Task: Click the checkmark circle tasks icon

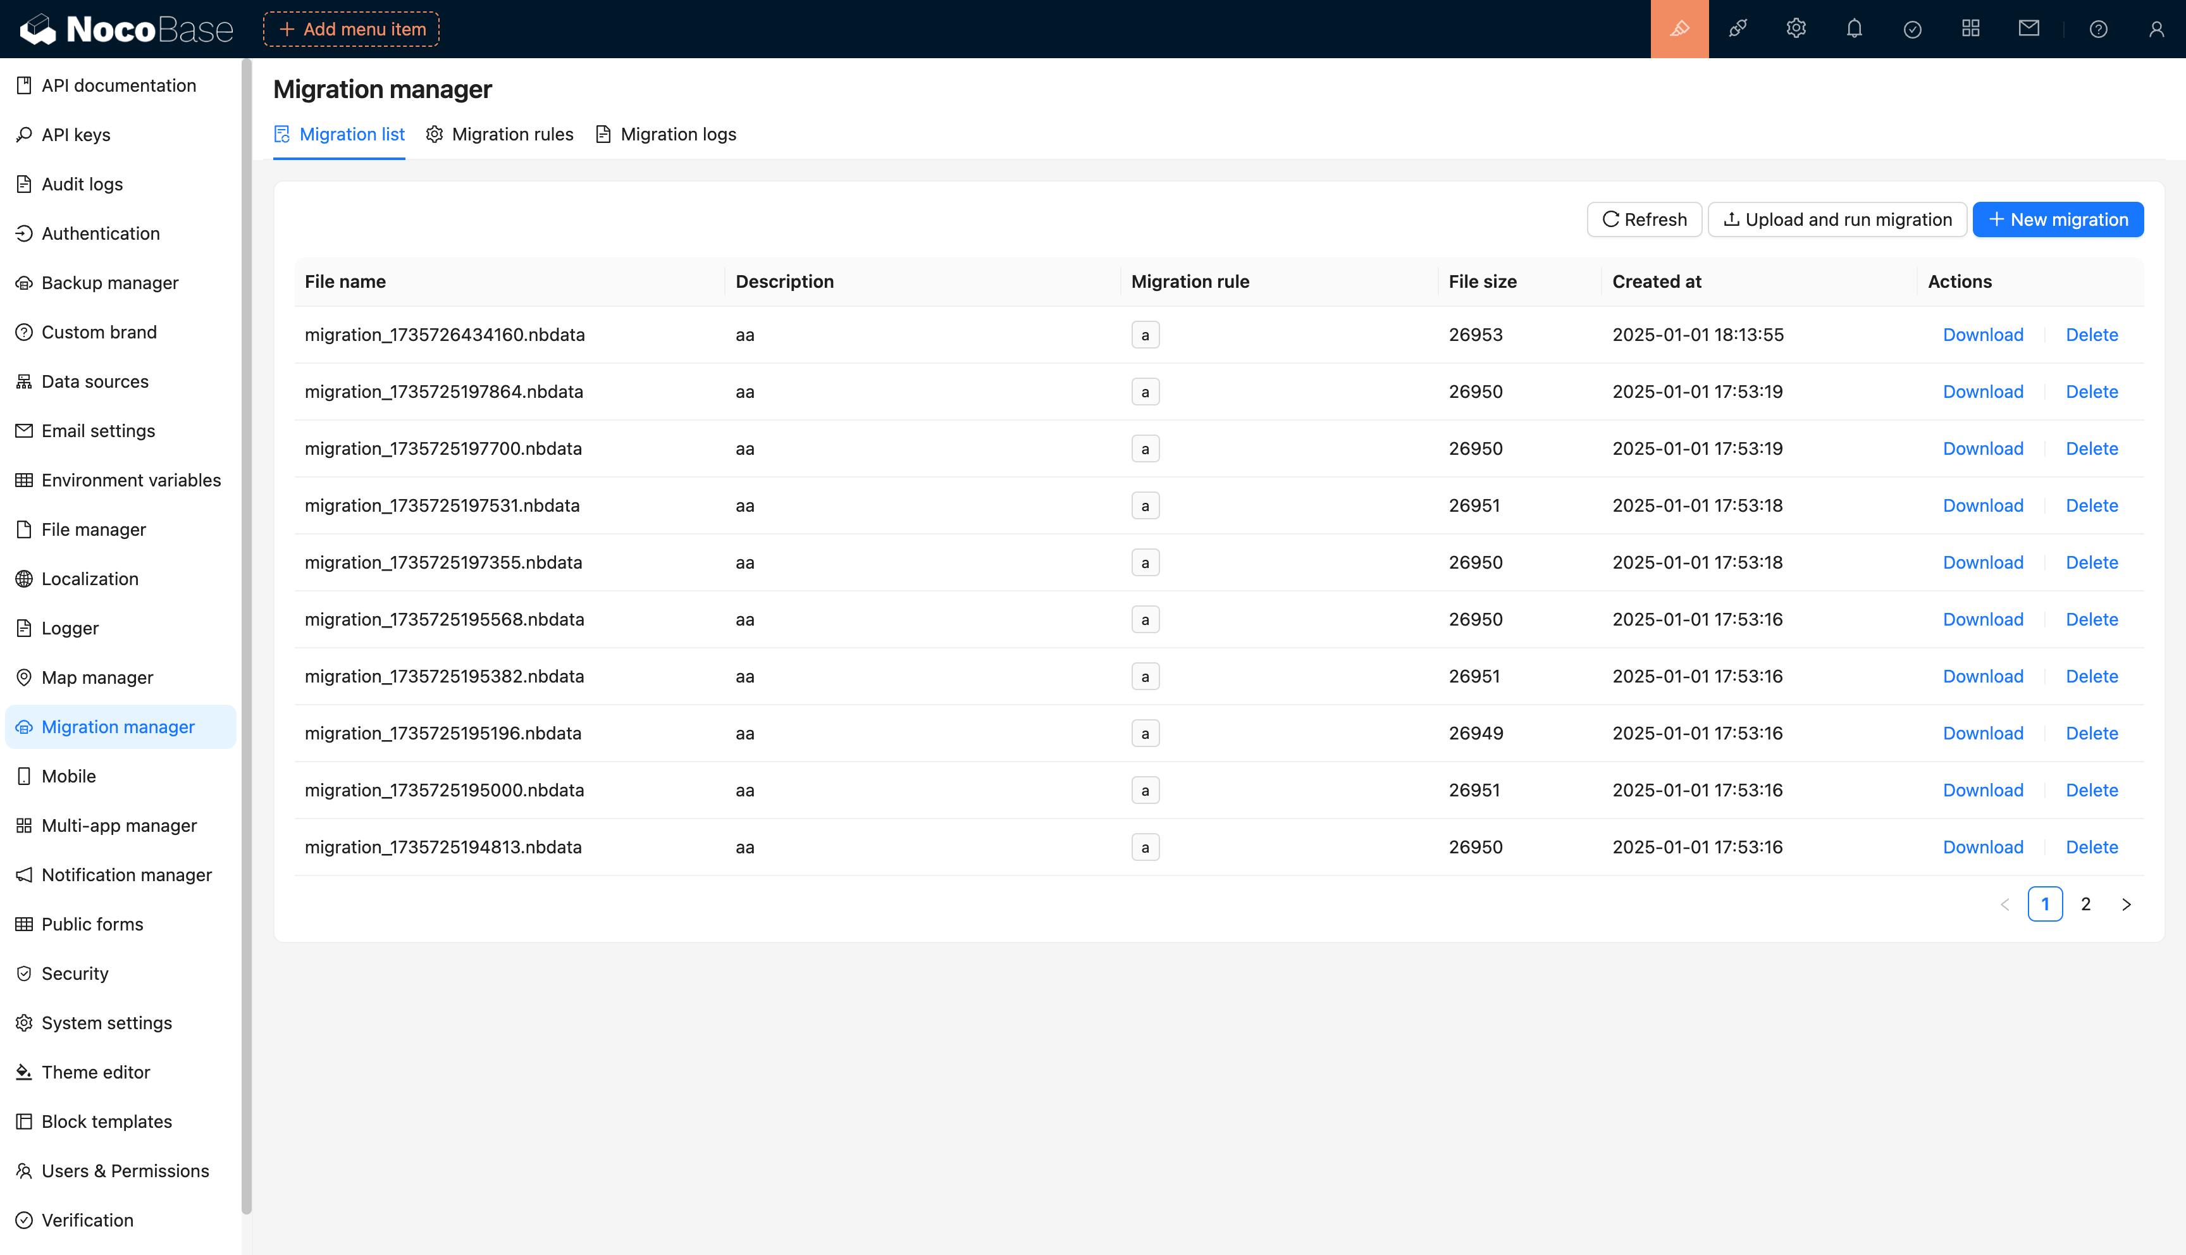Action: [x=1912, y=29]
